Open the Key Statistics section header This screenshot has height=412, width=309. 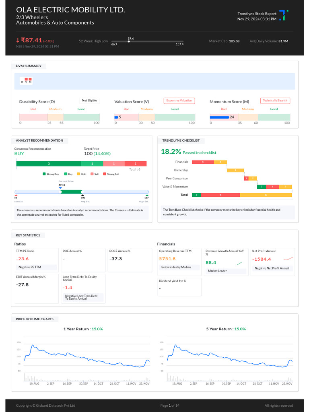[28, 235]
